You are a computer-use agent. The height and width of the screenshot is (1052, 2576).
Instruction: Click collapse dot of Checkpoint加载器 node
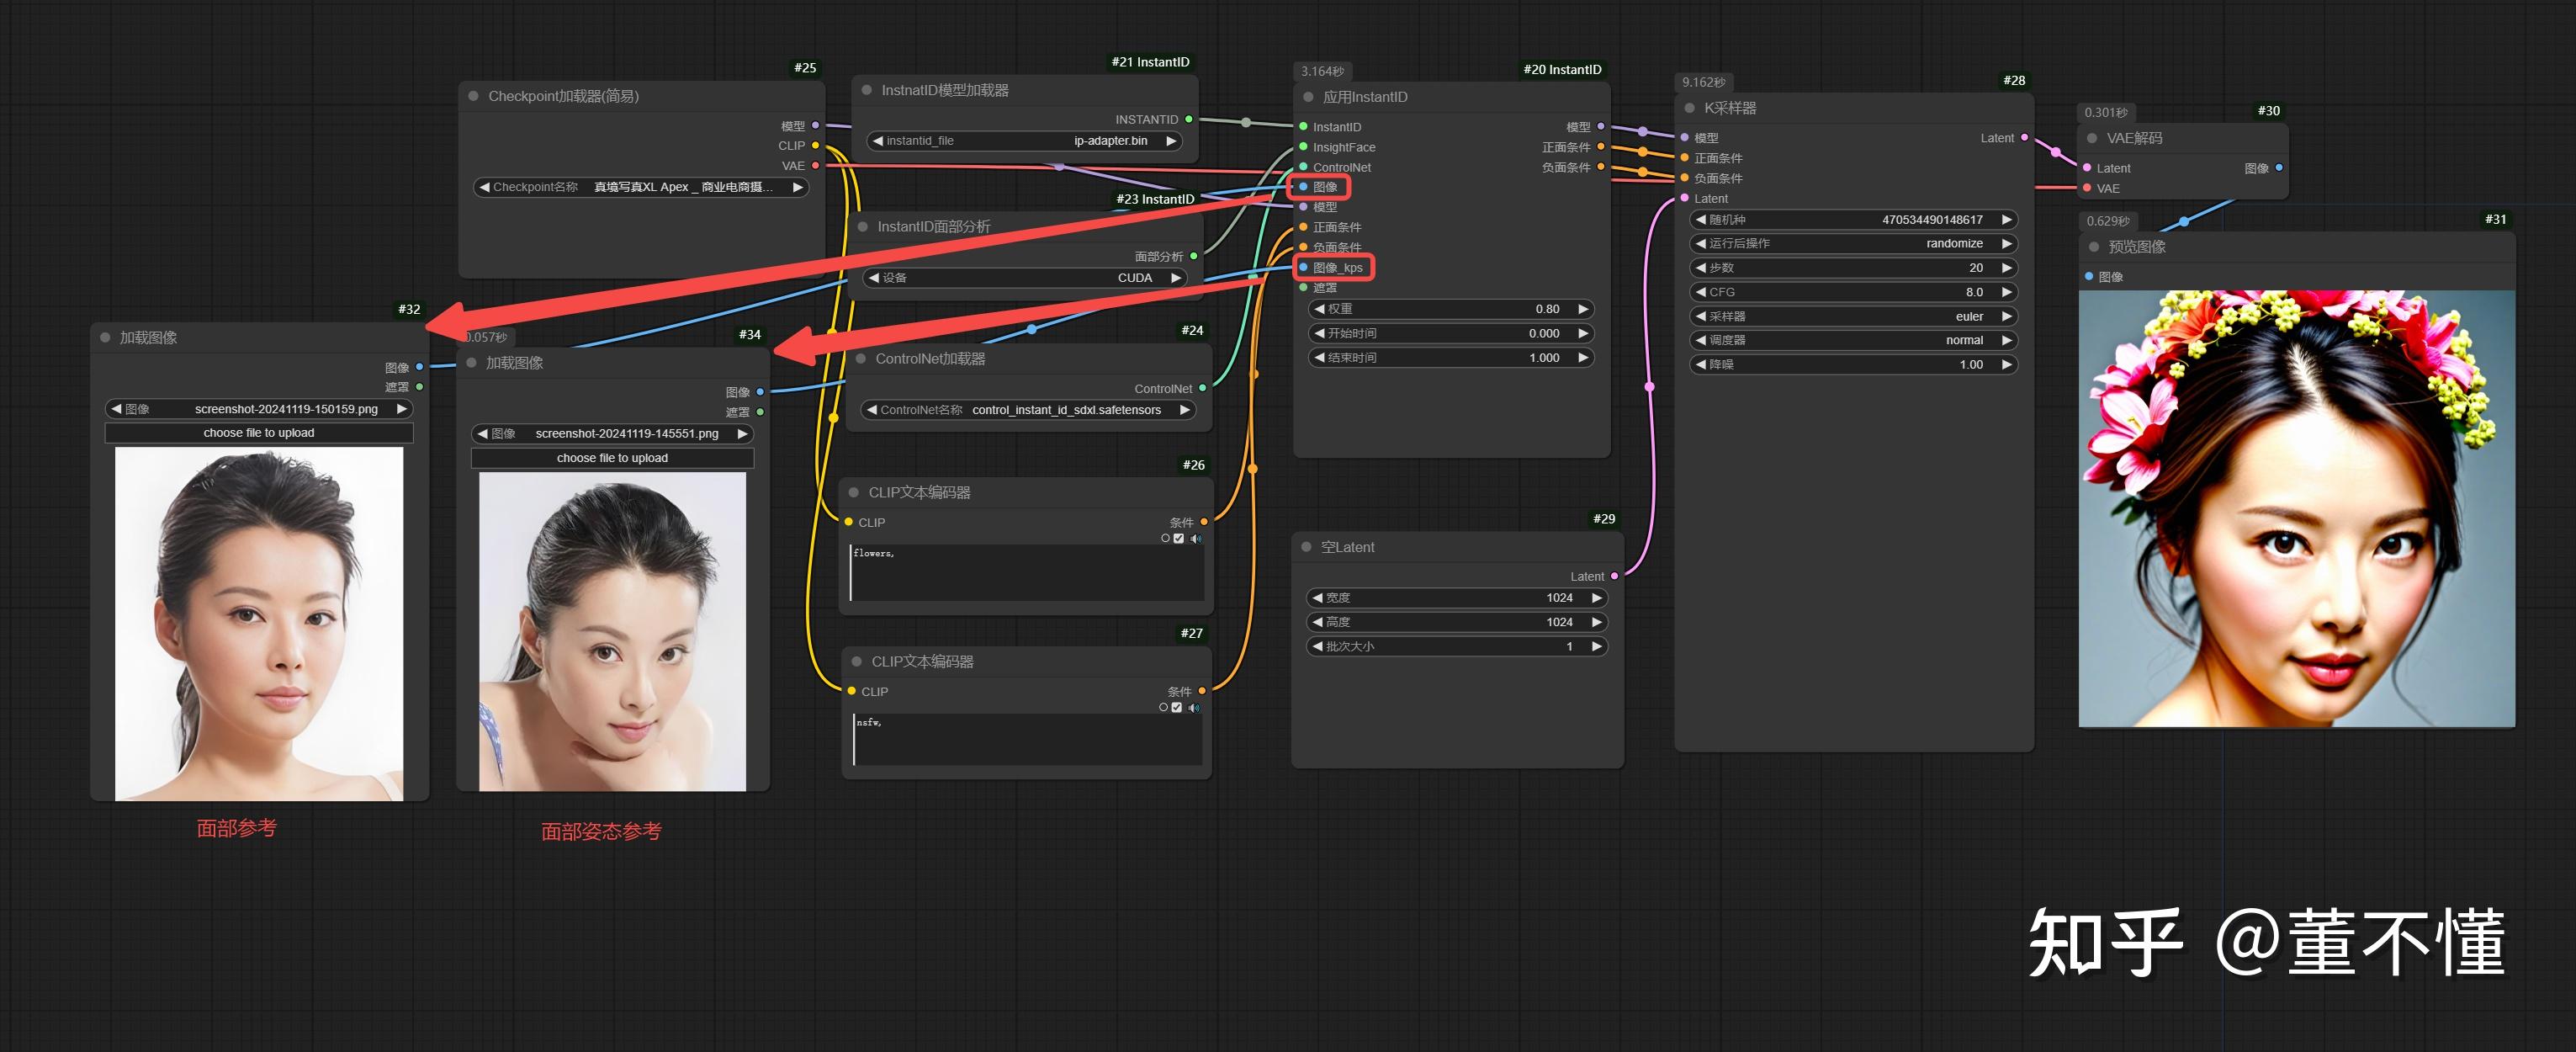pos(474,96)
